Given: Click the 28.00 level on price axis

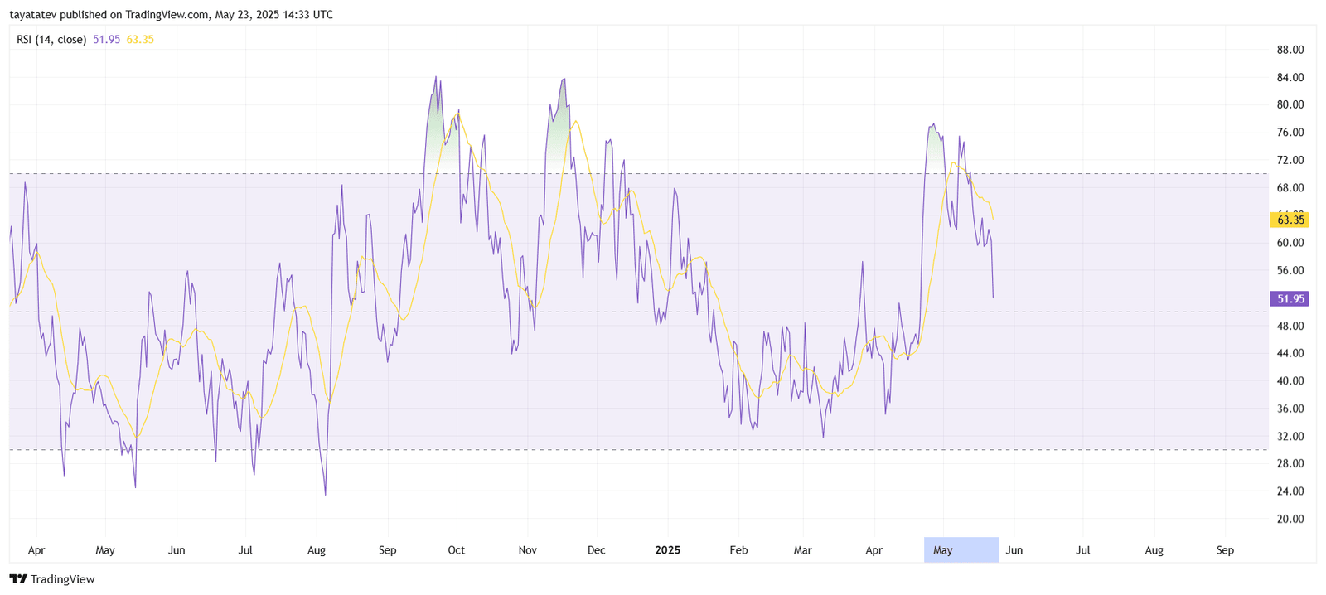Looking at the screenshot, I should (x=1290, y=463).
